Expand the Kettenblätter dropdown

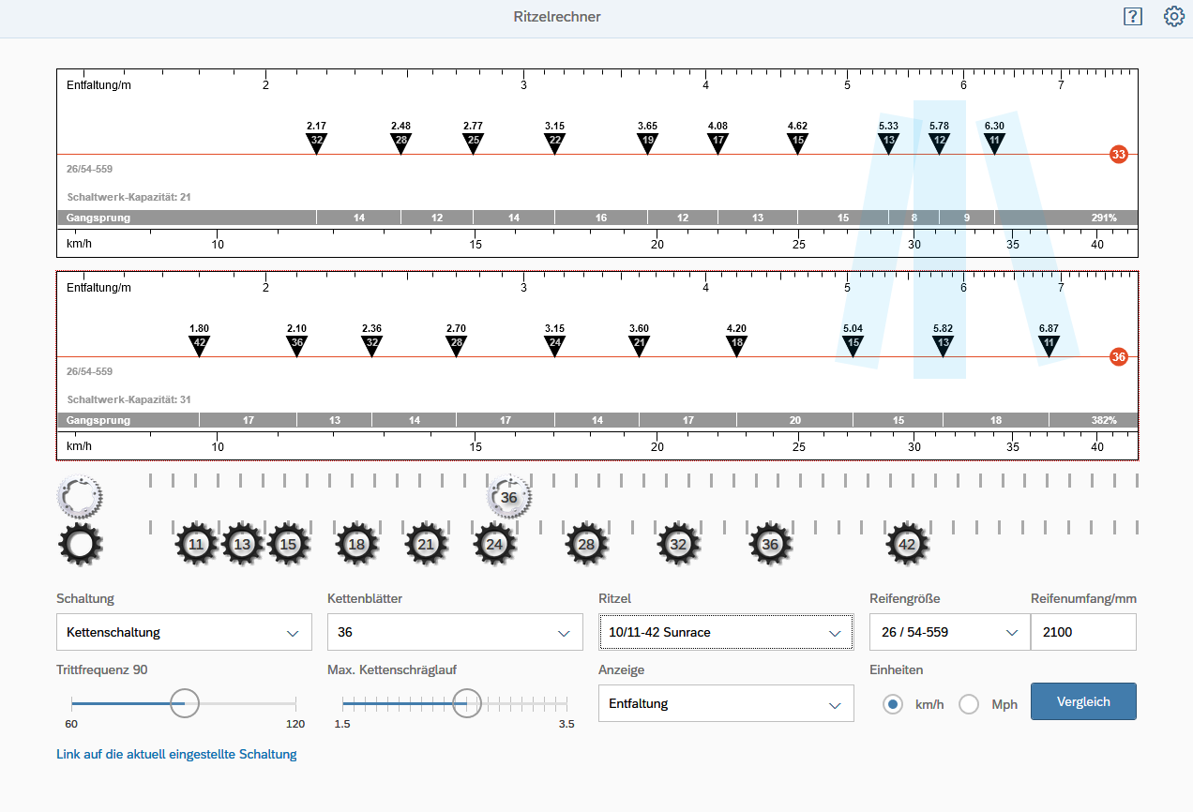point(454,632)
